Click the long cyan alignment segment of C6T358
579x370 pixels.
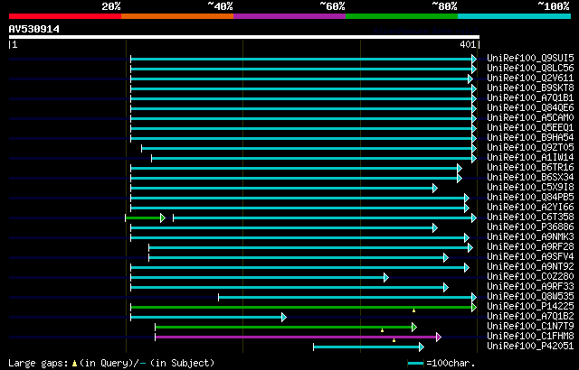pos(325,218)
